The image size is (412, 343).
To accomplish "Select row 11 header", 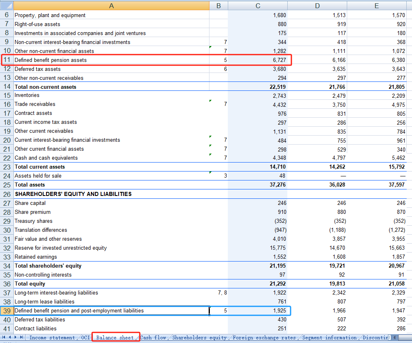I will coord(7,60).
